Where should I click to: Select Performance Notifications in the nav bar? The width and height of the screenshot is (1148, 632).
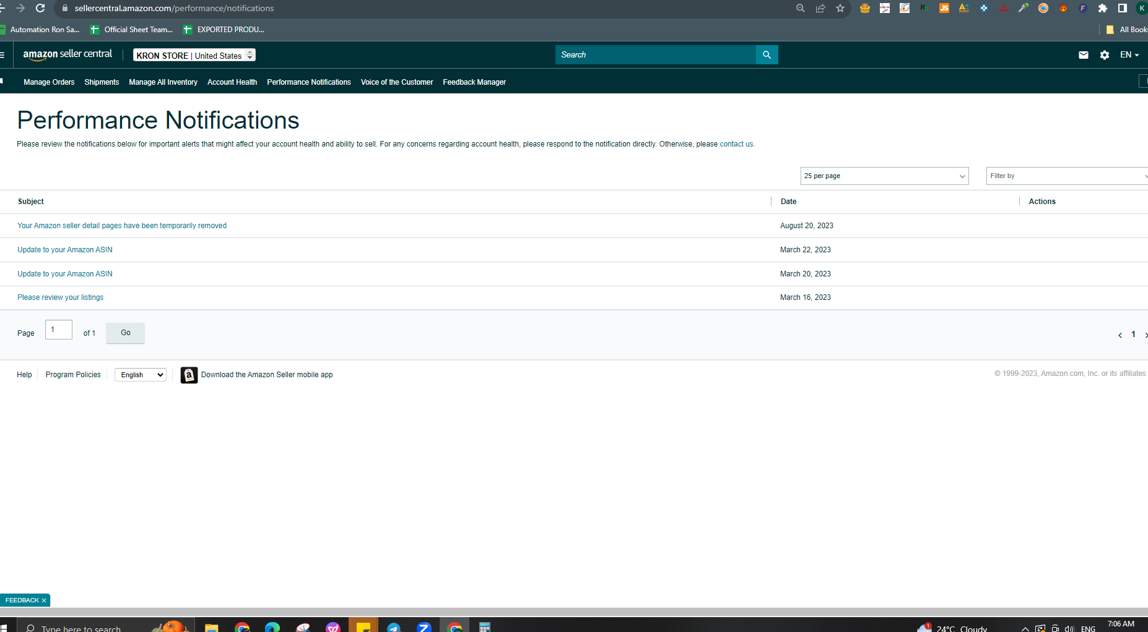click(309, 82)
